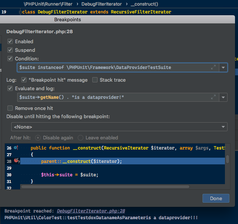Screen dimensions: 238x224
Task: Collapse the class fold marker on line 19
Action: [x=20, y=12]
